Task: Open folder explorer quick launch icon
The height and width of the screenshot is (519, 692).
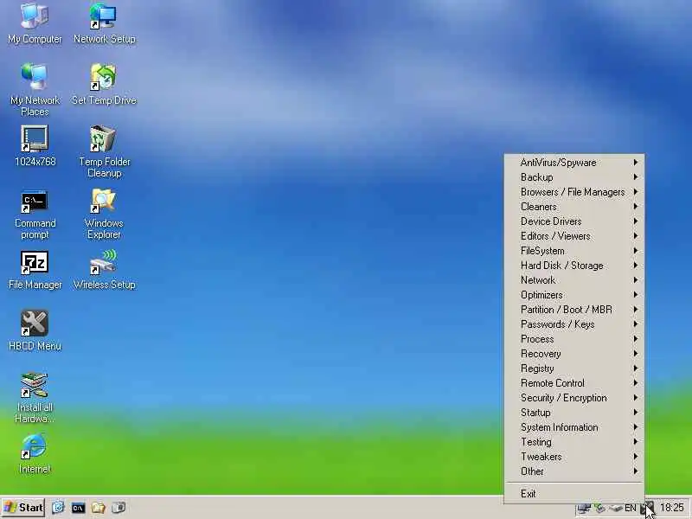Action: 98,508
